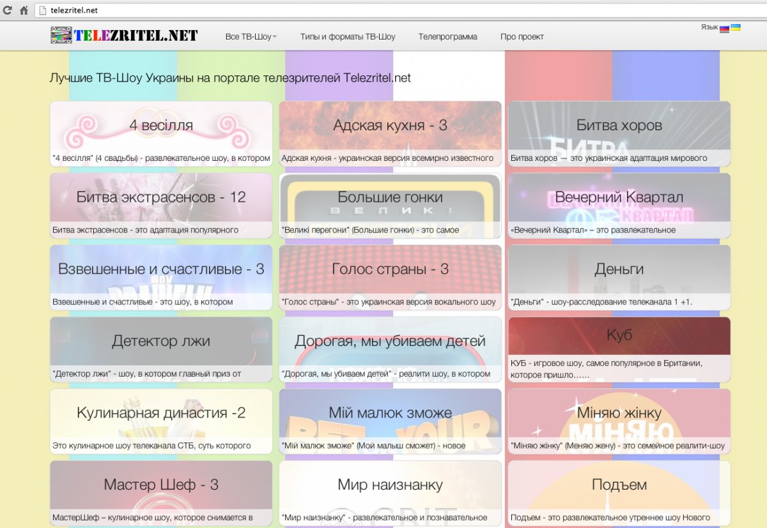
Task: Click description "Мир наизнанку" - развлекательное
Action: [x=384, y=518]
